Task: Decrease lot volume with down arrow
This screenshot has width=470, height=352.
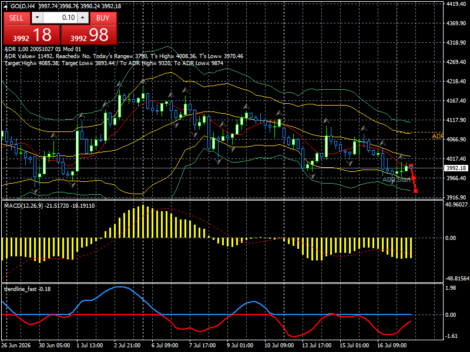Action: click(37, 18)
